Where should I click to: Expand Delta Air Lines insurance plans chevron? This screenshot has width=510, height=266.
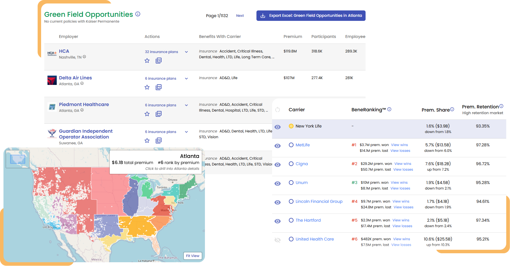point(186,79)
